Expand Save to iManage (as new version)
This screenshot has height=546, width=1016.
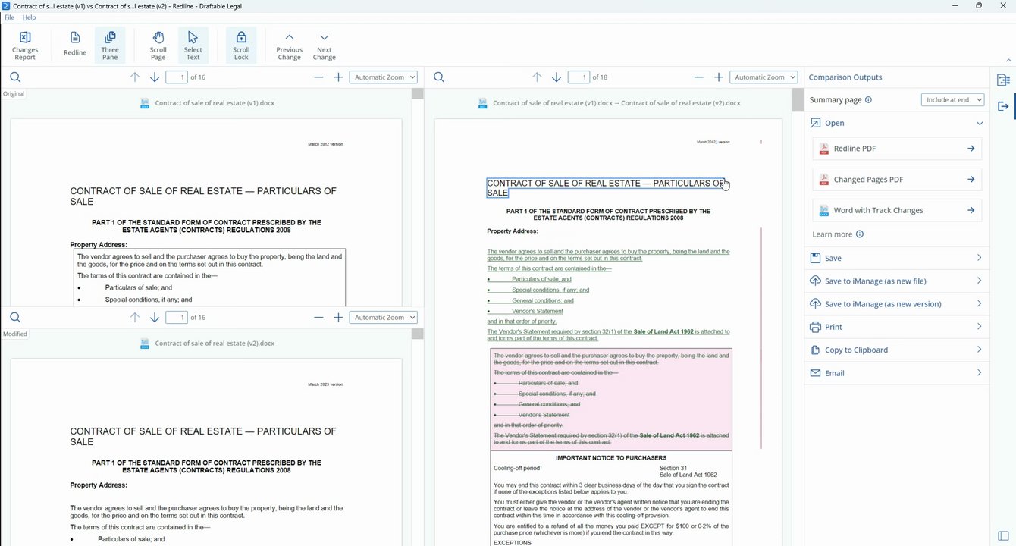(x=897, y=304)
